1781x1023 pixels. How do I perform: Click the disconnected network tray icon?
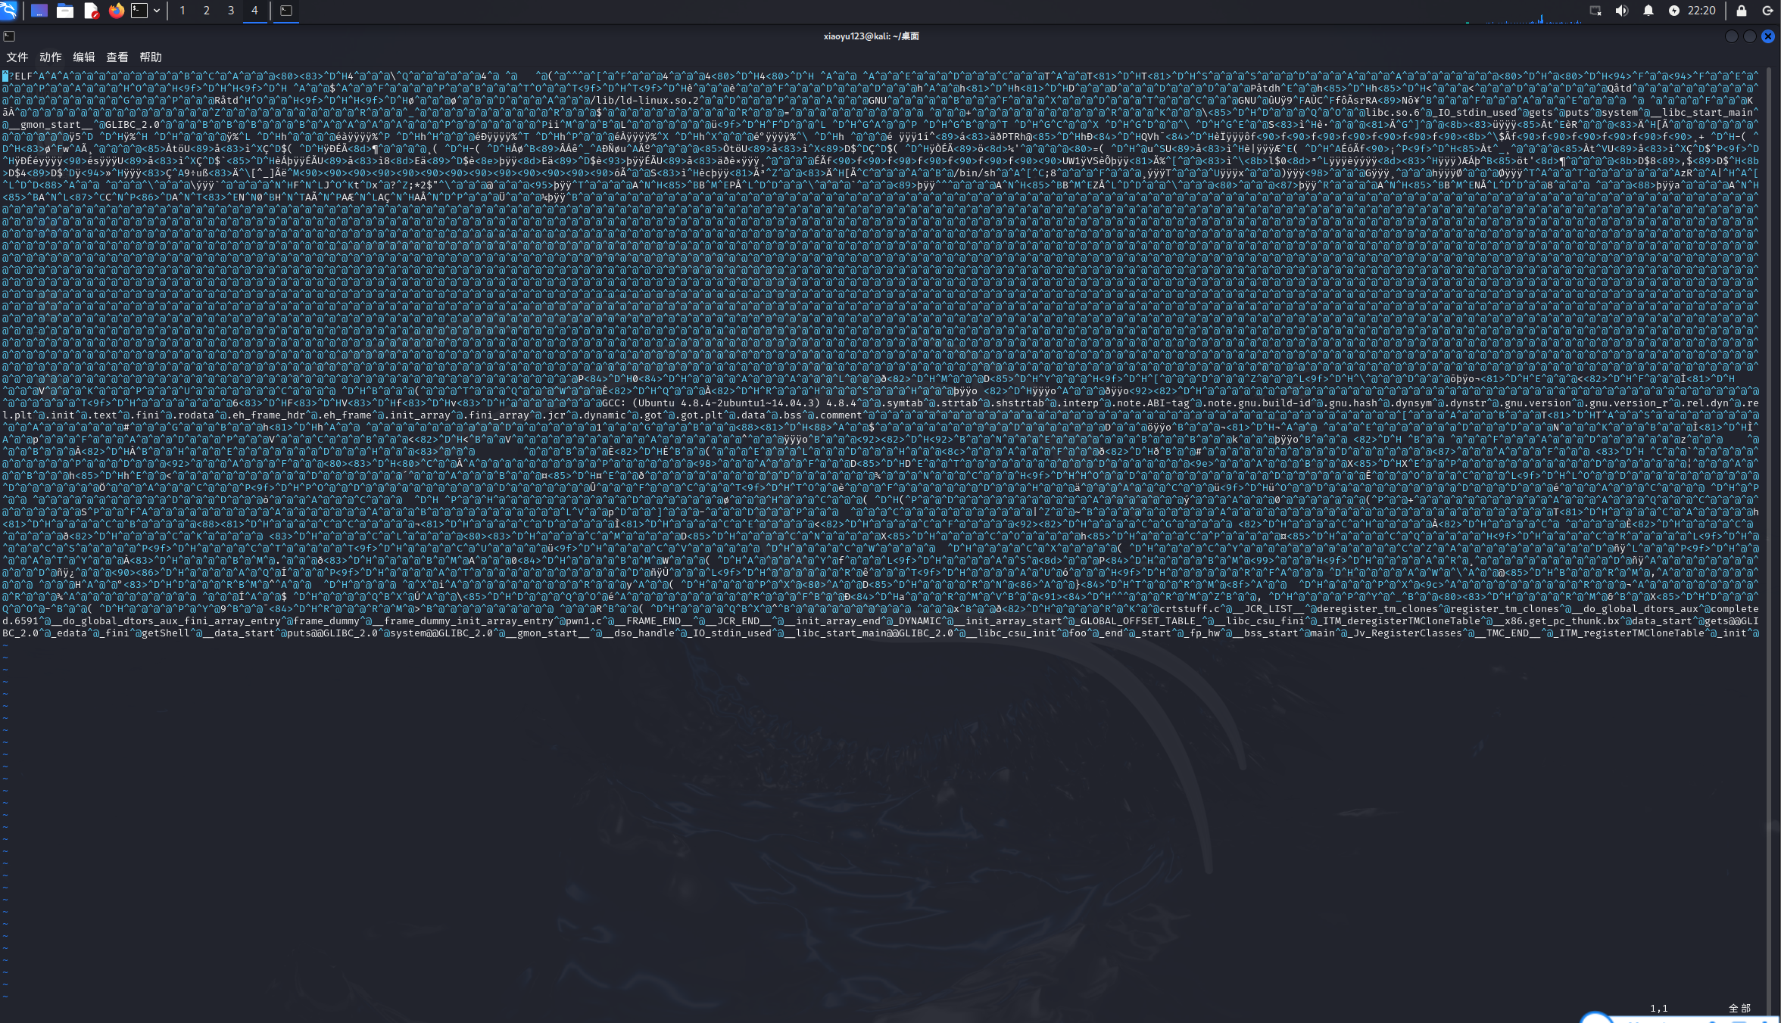tap(1595, 11)
